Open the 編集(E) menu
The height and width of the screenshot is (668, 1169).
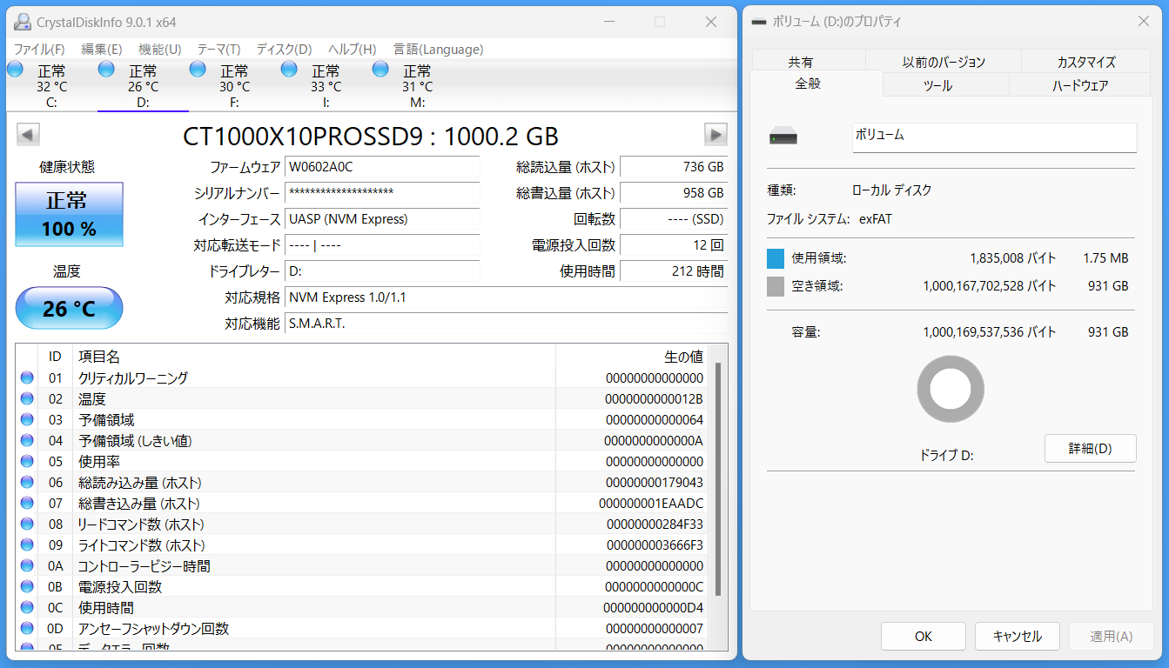click(x=102, y=49)
